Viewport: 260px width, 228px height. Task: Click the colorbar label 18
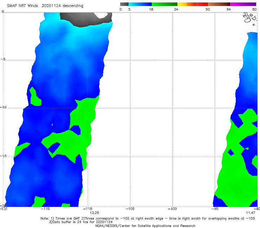151,9
